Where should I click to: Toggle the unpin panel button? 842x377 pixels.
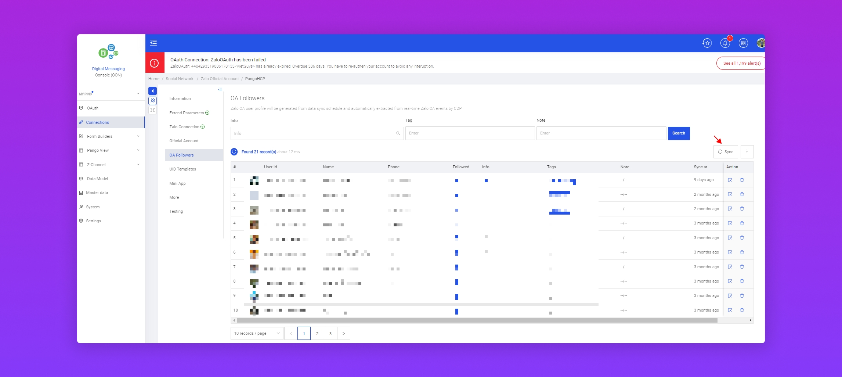pyautogui.click(x=152, y=101)
